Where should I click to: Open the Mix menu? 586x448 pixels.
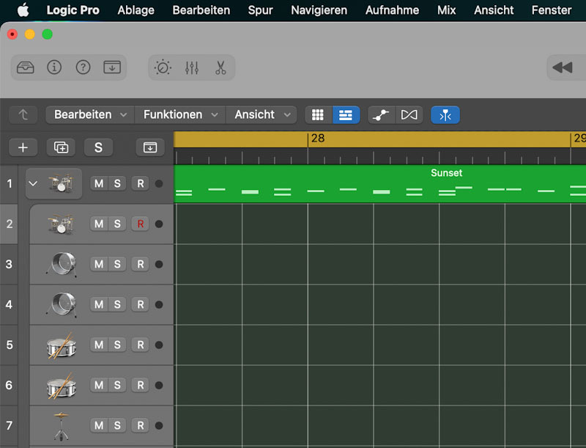click(447, 10)
